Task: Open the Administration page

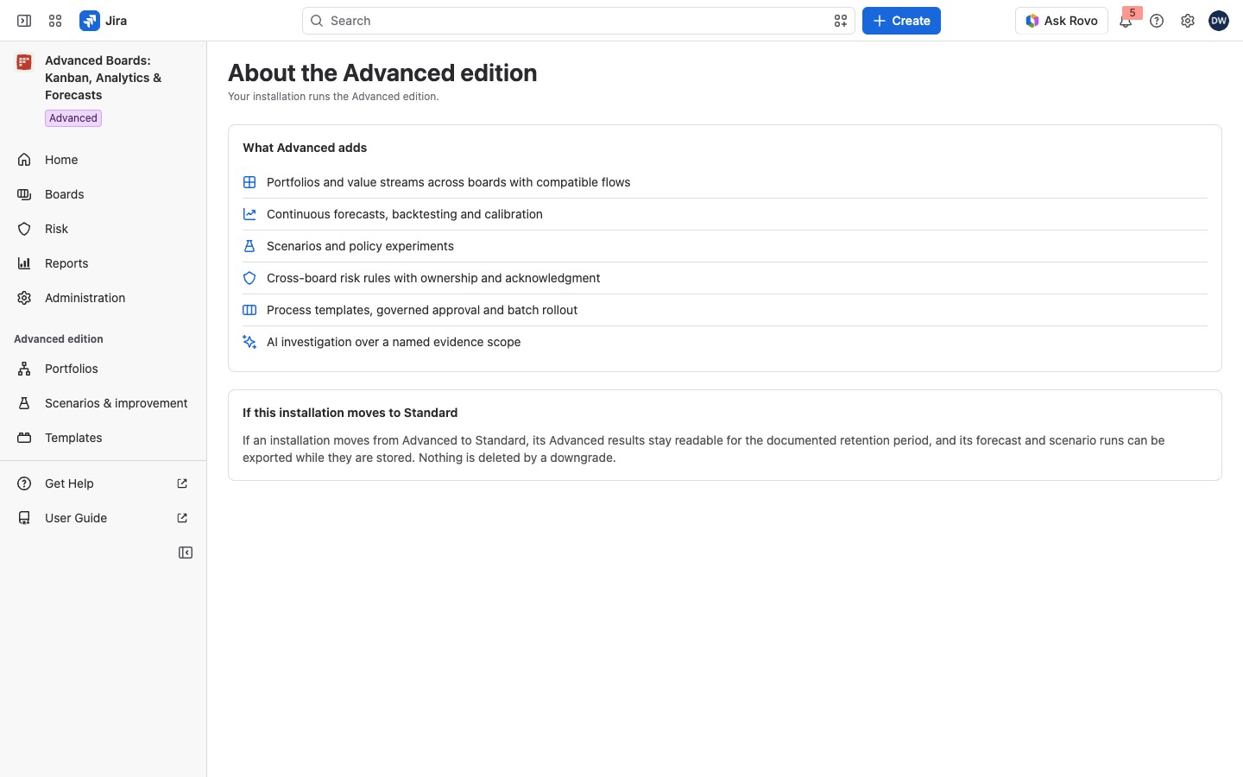Action: (104, 298)
